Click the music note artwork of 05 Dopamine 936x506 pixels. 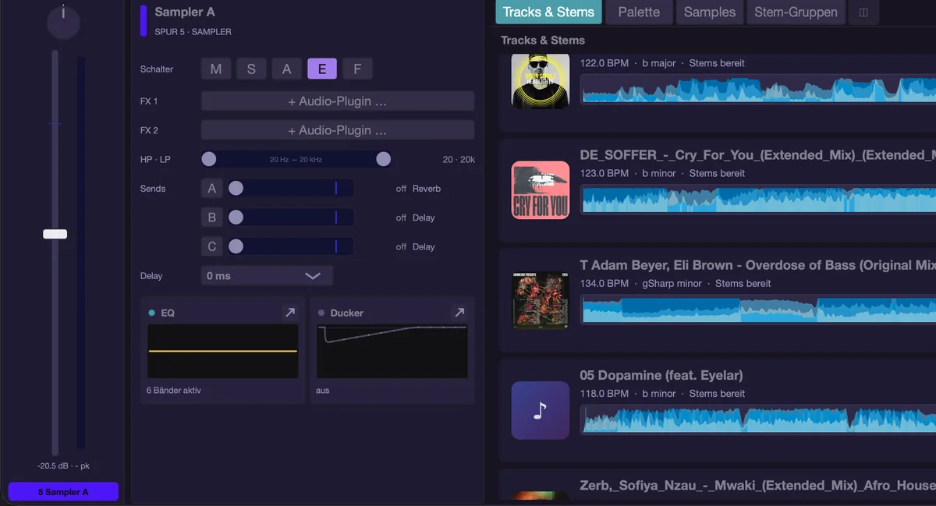(x=541, y=410)
